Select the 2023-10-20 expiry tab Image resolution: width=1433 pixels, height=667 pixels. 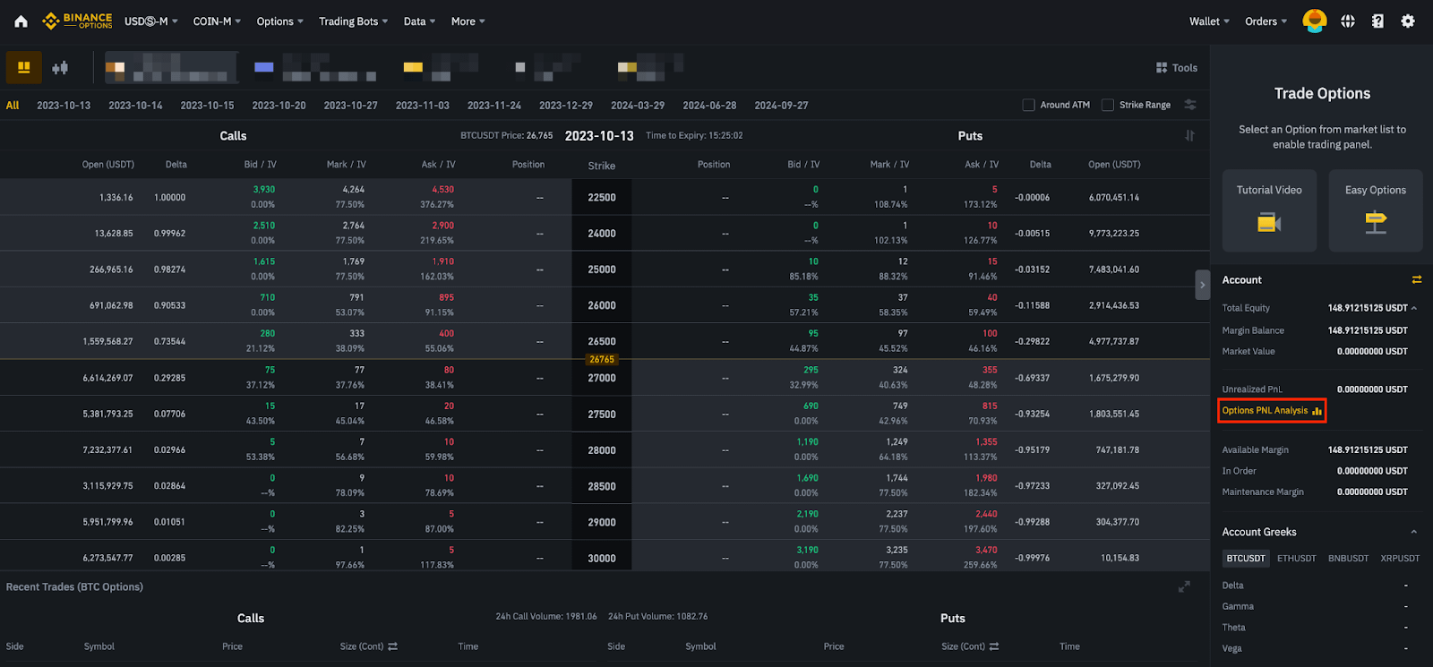tap(279, 105)
